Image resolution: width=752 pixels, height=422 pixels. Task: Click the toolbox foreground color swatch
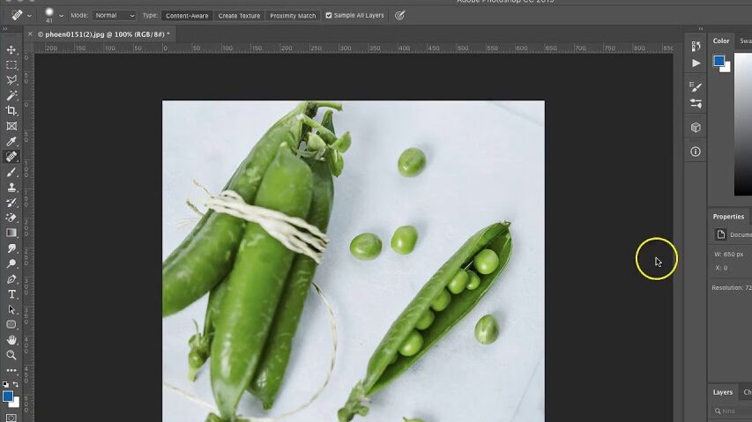click(7, 396)
